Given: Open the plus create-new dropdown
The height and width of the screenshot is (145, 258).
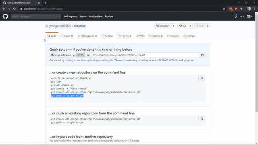Looking at the screenshot, I should coord(242,17).
